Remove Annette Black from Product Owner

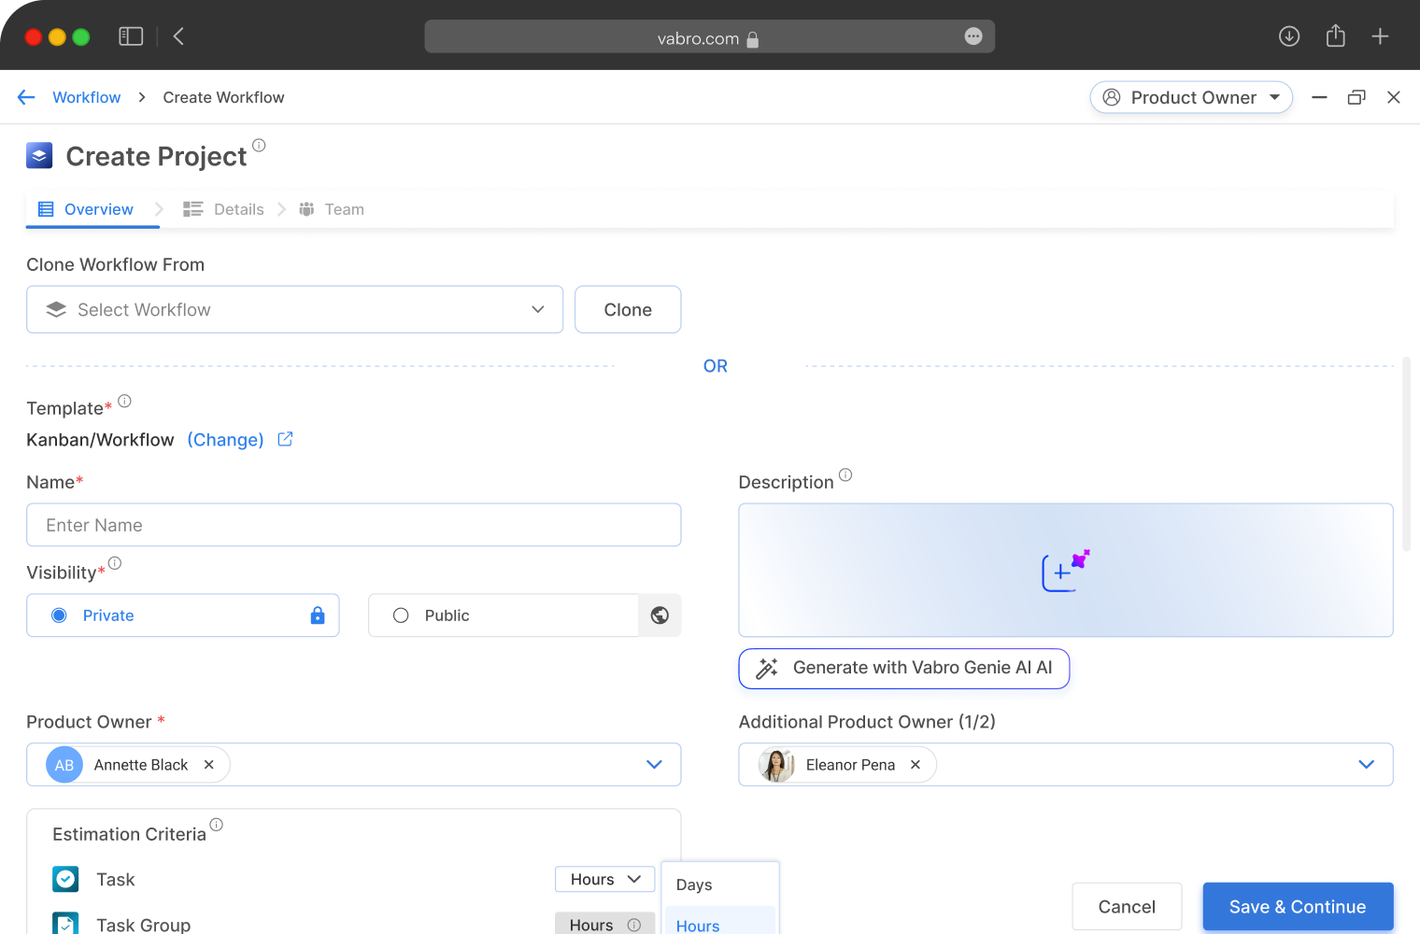209,765
